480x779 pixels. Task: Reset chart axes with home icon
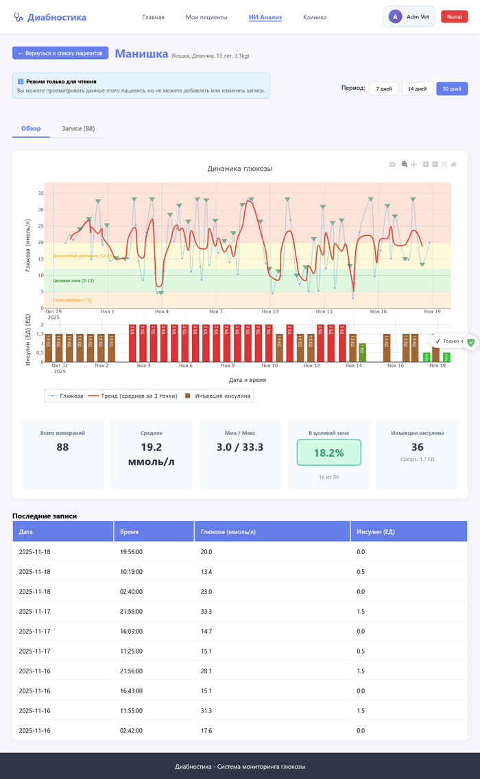[x=453, y=165]
